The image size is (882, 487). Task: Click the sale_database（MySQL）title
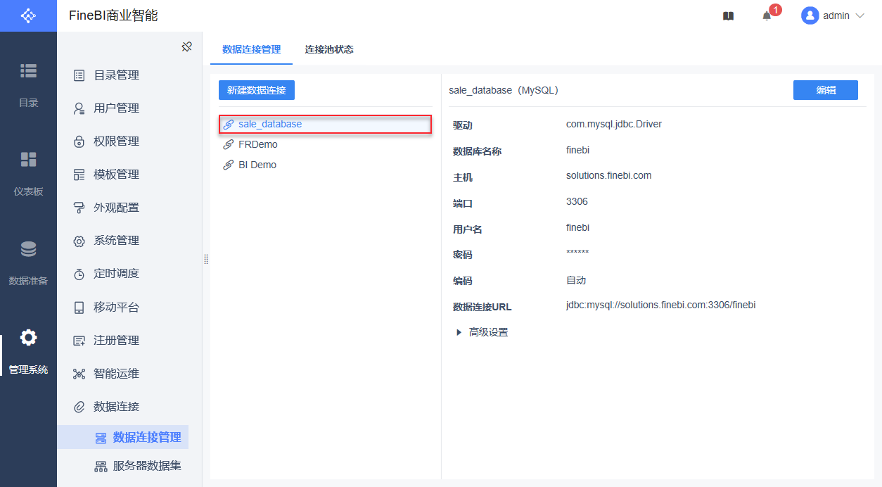(x=504, y=90)
